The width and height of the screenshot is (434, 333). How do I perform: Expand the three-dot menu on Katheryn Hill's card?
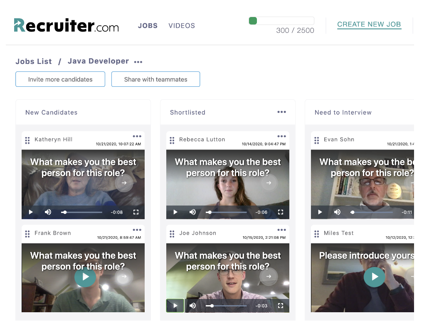tap(137, 136)
